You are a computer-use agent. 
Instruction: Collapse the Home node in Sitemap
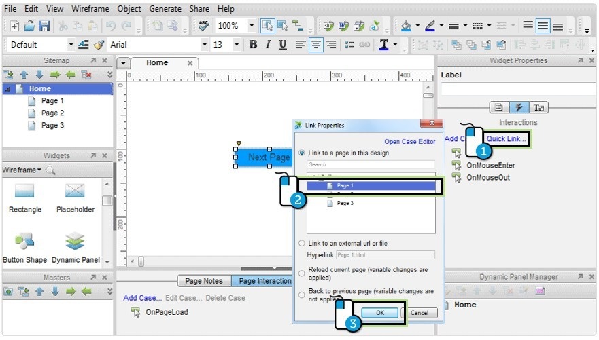tap(7, 89)
